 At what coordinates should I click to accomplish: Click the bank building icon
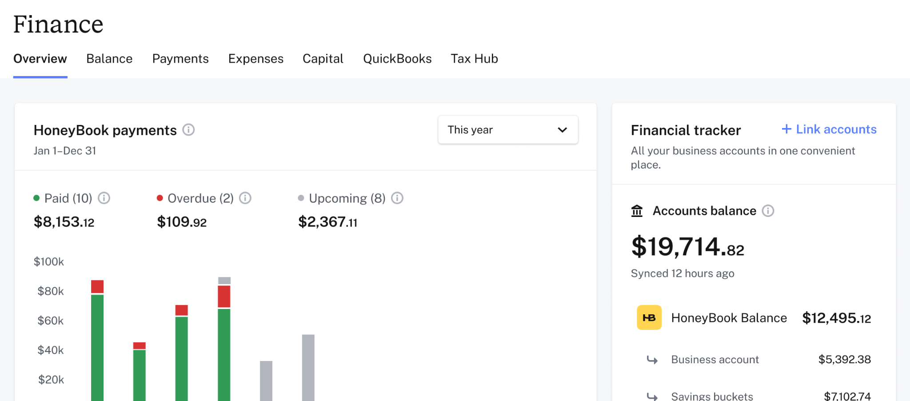pos(637,211)
